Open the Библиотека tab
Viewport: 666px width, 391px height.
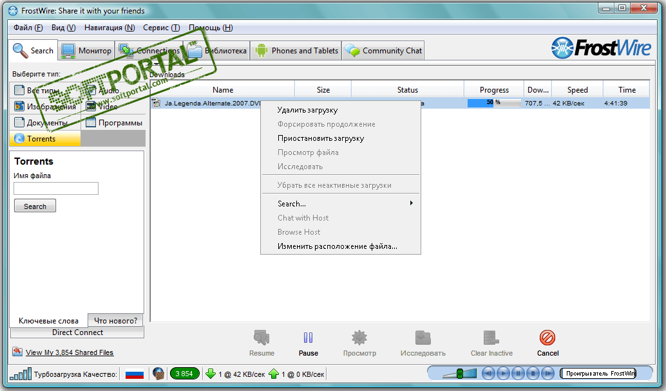point(217,50)
